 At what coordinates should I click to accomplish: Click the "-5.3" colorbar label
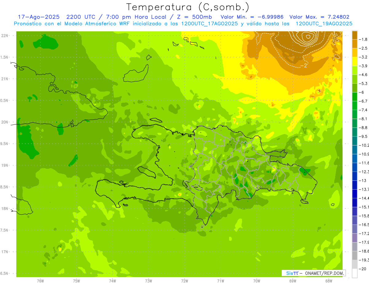(363, 84)
